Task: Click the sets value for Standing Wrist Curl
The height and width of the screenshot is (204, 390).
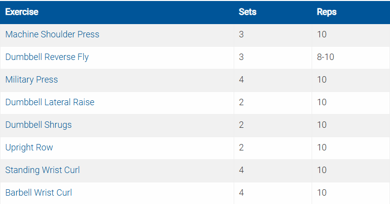Action: click(242, 170)
